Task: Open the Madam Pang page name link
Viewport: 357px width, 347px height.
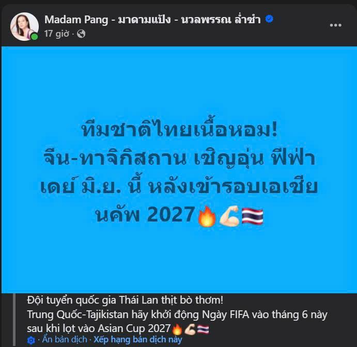Action: [x=152, y=20]
